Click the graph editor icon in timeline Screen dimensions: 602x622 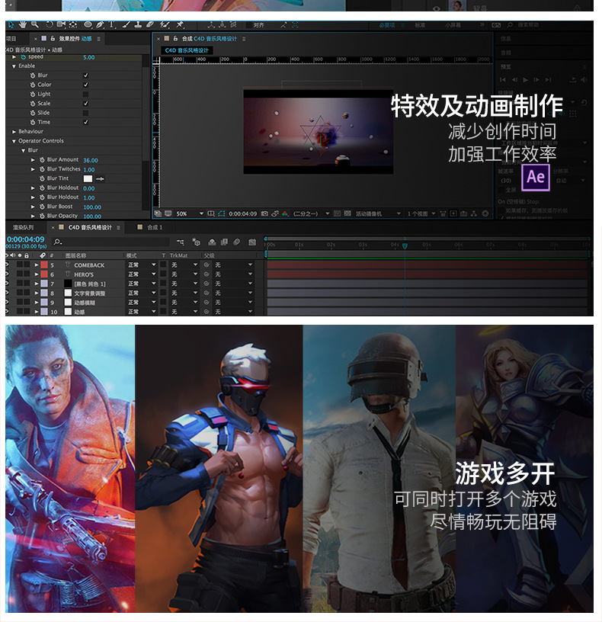click(251, 242)
